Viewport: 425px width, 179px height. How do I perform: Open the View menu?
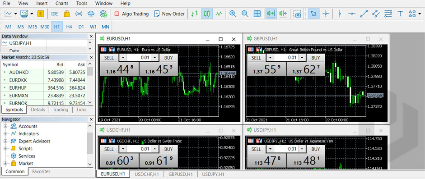tap(23, 4)
